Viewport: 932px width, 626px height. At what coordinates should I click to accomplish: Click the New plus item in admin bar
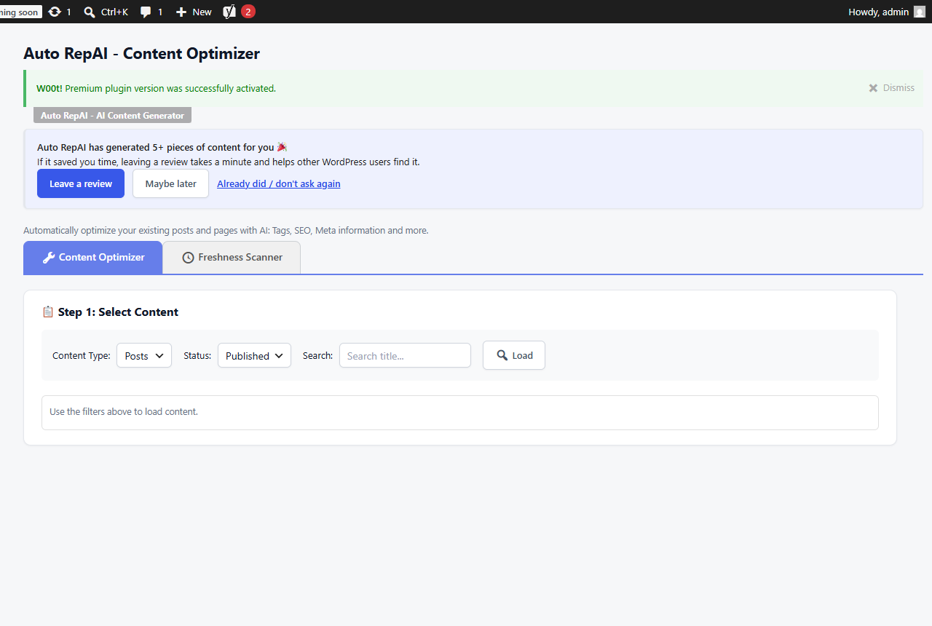194,12
